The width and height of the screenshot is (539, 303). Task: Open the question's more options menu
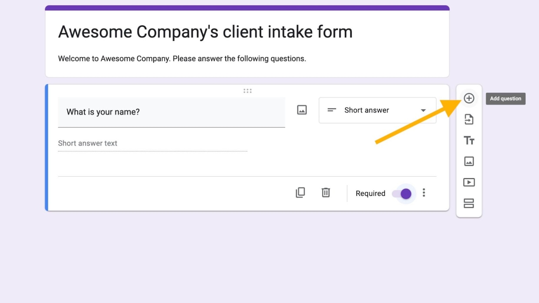coord(424,193)
